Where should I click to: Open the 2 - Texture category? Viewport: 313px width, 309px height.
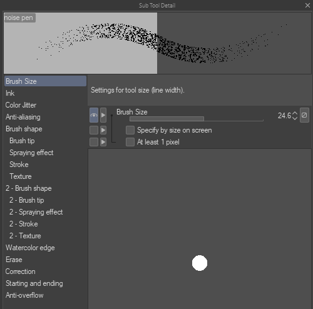[x=45, y=236]
